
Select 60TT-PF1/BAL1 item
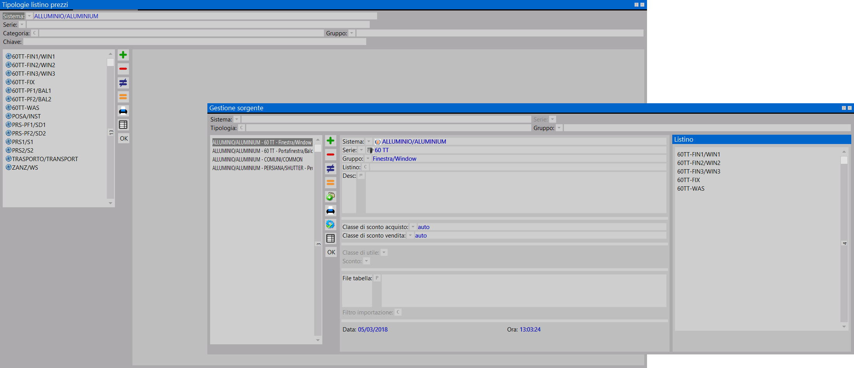coord(28,91)
